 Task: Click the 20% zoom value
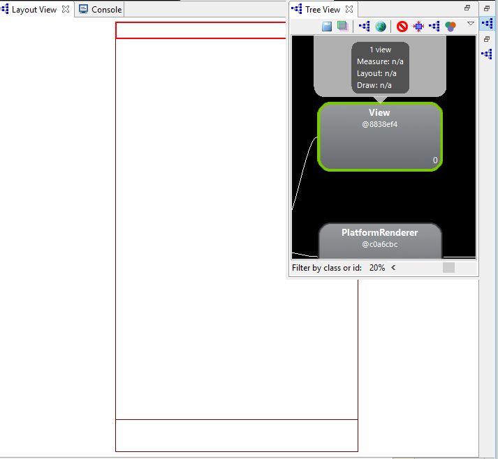[x=377, y=268]
